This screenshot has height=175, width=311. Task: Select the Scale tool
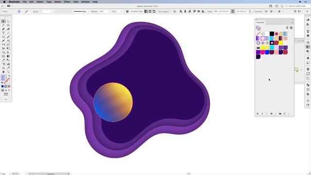click(x=8, y=45)
